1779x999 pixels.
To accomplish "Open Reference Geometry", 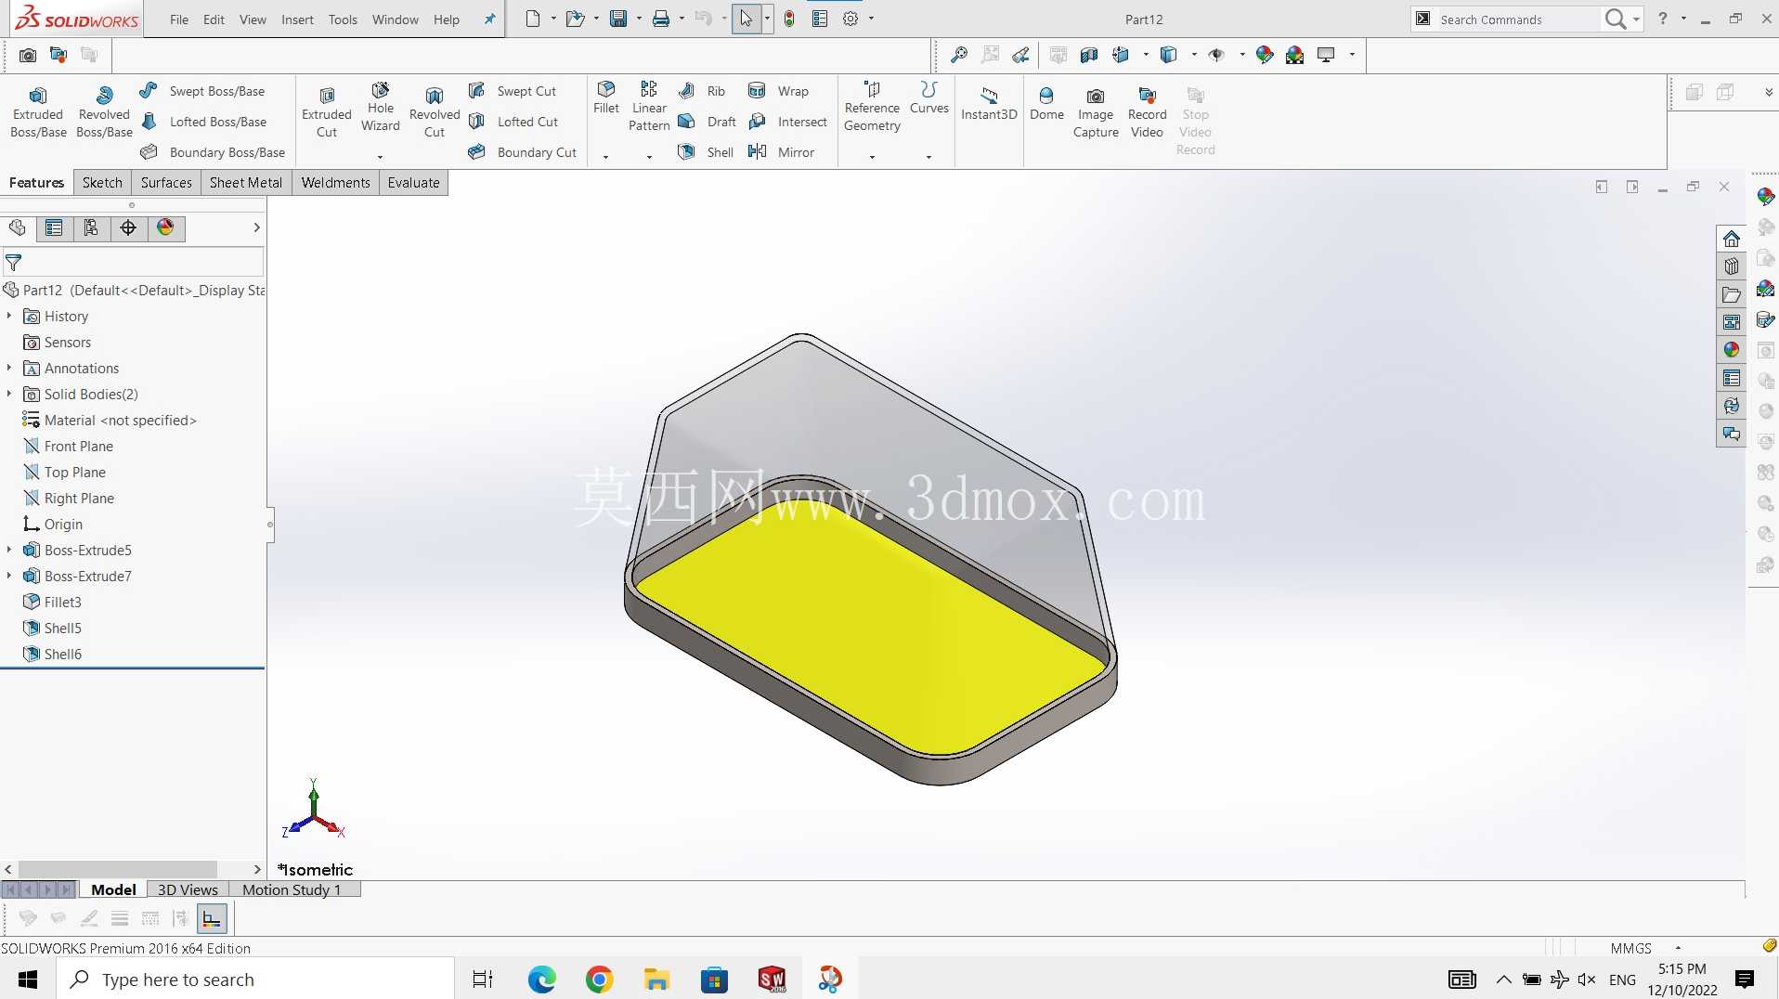I will [872, 107].
